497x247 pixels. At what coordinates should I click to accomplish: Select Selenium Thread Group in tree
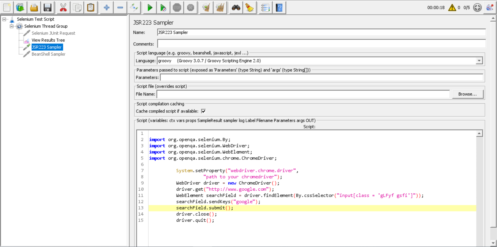(x=46, y=26)
